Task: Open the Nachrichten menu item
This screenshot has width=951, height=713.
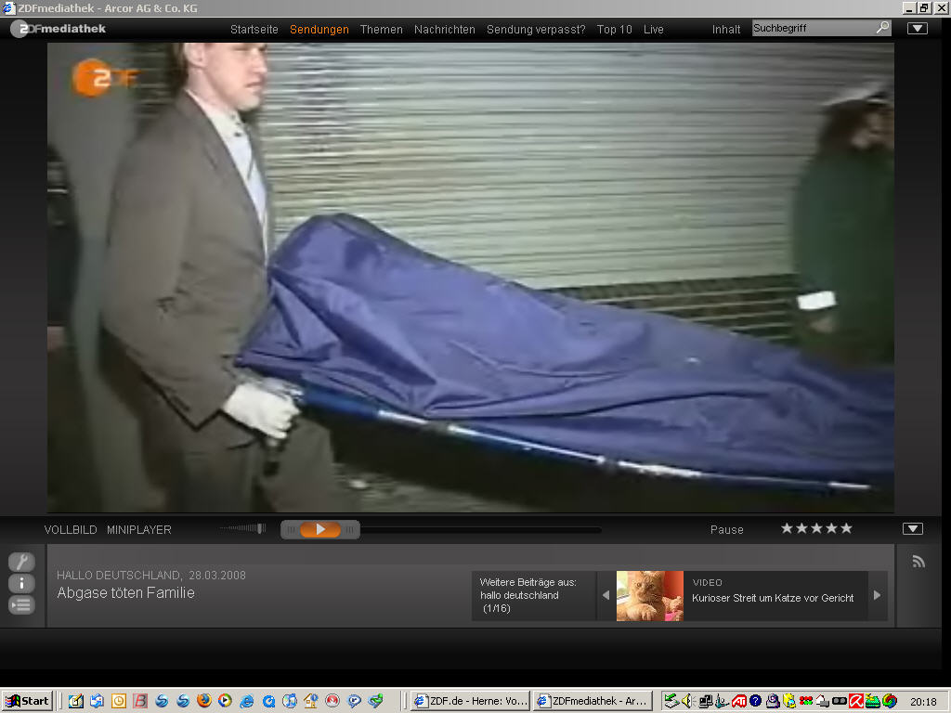Action: tap(444, 30)
